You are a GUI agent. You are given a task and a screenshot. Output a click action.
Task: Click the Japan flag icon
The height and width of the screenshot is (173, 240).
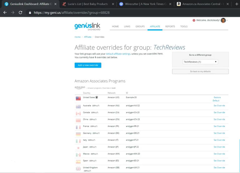78,148
